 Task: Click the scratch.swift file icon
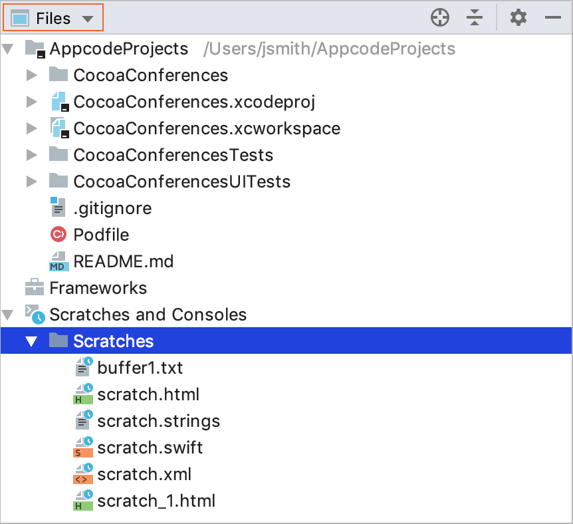pos(83,448)
